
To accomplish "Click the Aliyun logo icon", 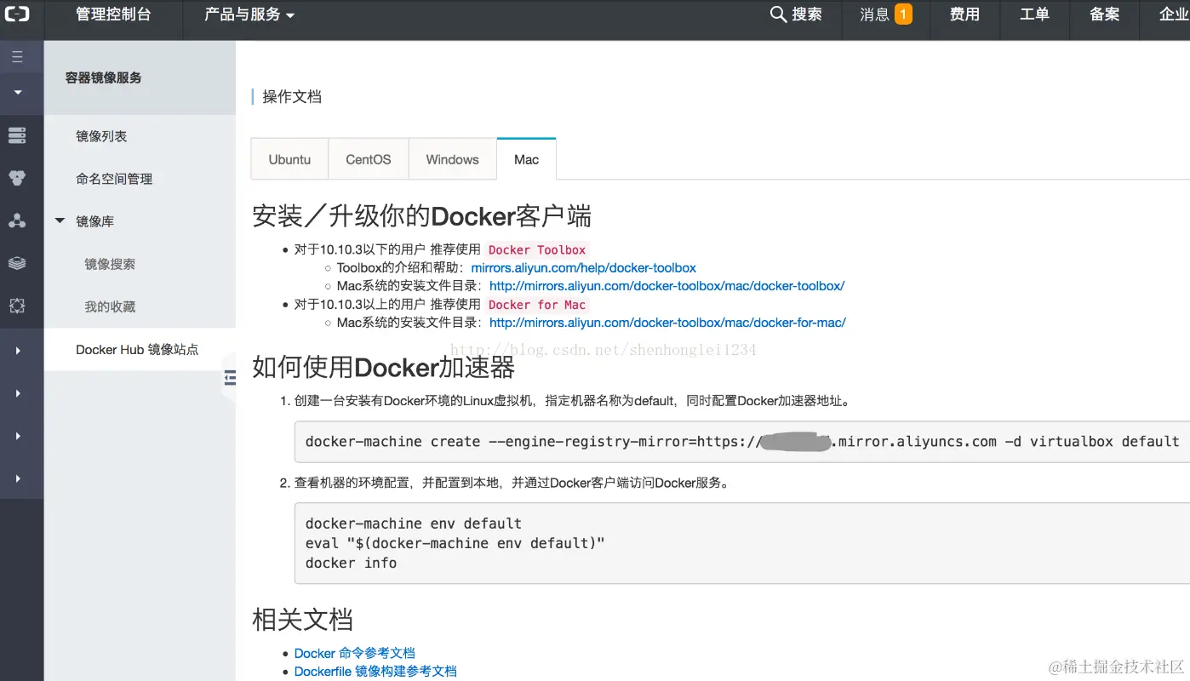I will [x=17, y=14].
